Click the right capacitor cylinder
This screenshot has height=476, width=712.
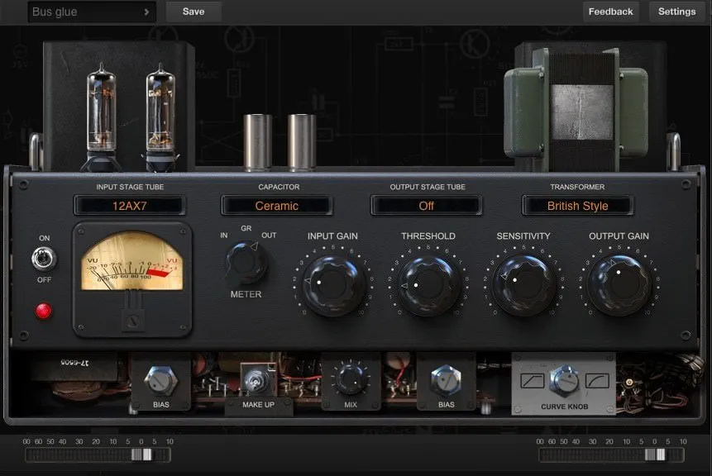point(301,141)
